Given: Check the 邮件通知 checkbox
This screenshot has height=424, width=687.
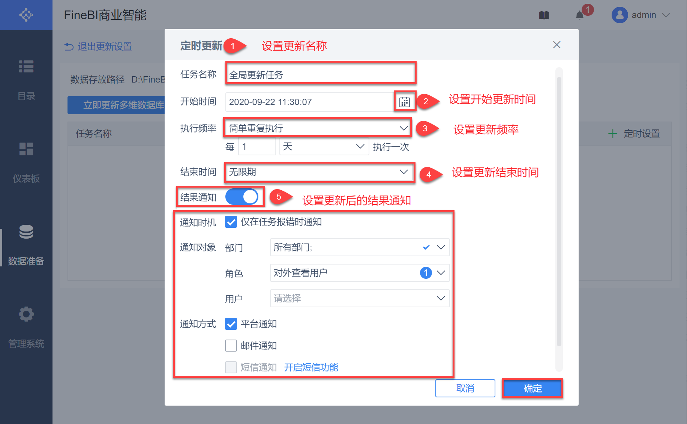Looking at the screenshot, I should tap(231, 346).
